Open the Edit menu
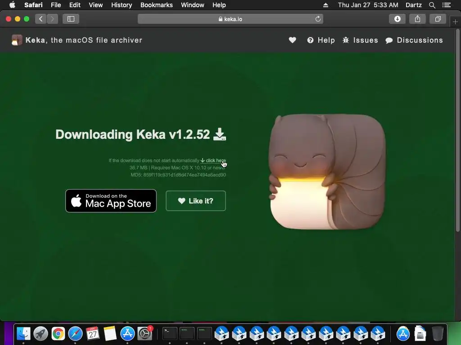 75,5
